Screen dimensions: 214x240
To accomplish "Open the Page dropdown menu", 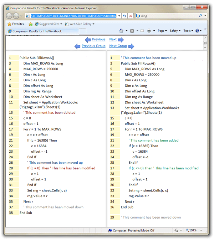I will click(x=162, y=31).
